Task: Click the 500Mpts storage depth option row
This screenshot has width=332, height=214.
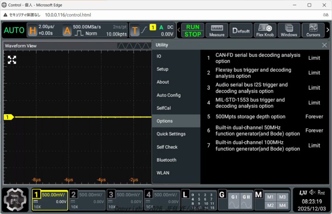Action: point(265,117)
